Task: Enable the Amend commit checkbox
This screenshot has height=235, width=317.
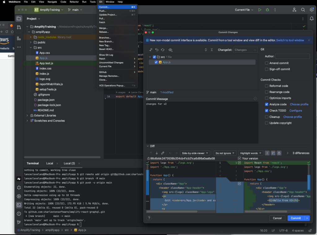Action: click(267, 63)
